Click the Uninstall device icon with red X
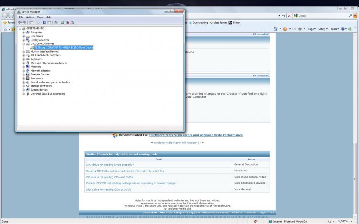Viewport: 359px width, 224px height. click(x=67, y=22)
